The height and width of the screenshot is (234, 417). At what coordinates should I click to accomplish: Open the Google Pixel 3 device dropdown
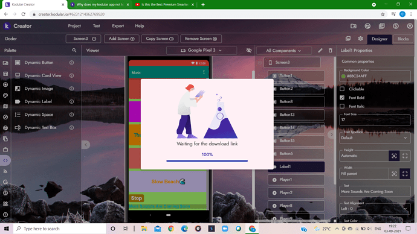pos(201,51)
